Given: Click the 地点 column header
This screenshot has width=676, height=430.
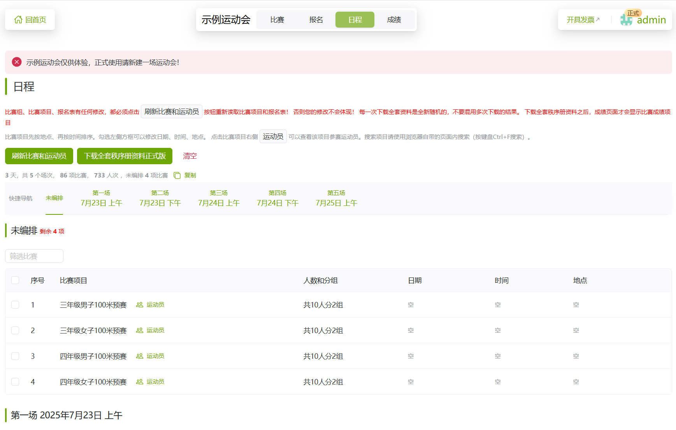Looking at the screenshot, I should click(580, 281).
